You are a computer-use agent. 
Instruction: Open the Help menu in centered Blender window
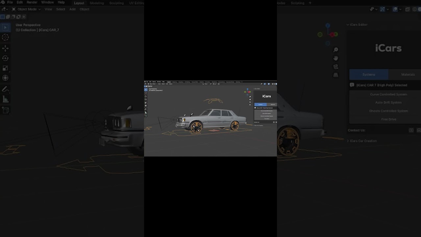point(163,82)
